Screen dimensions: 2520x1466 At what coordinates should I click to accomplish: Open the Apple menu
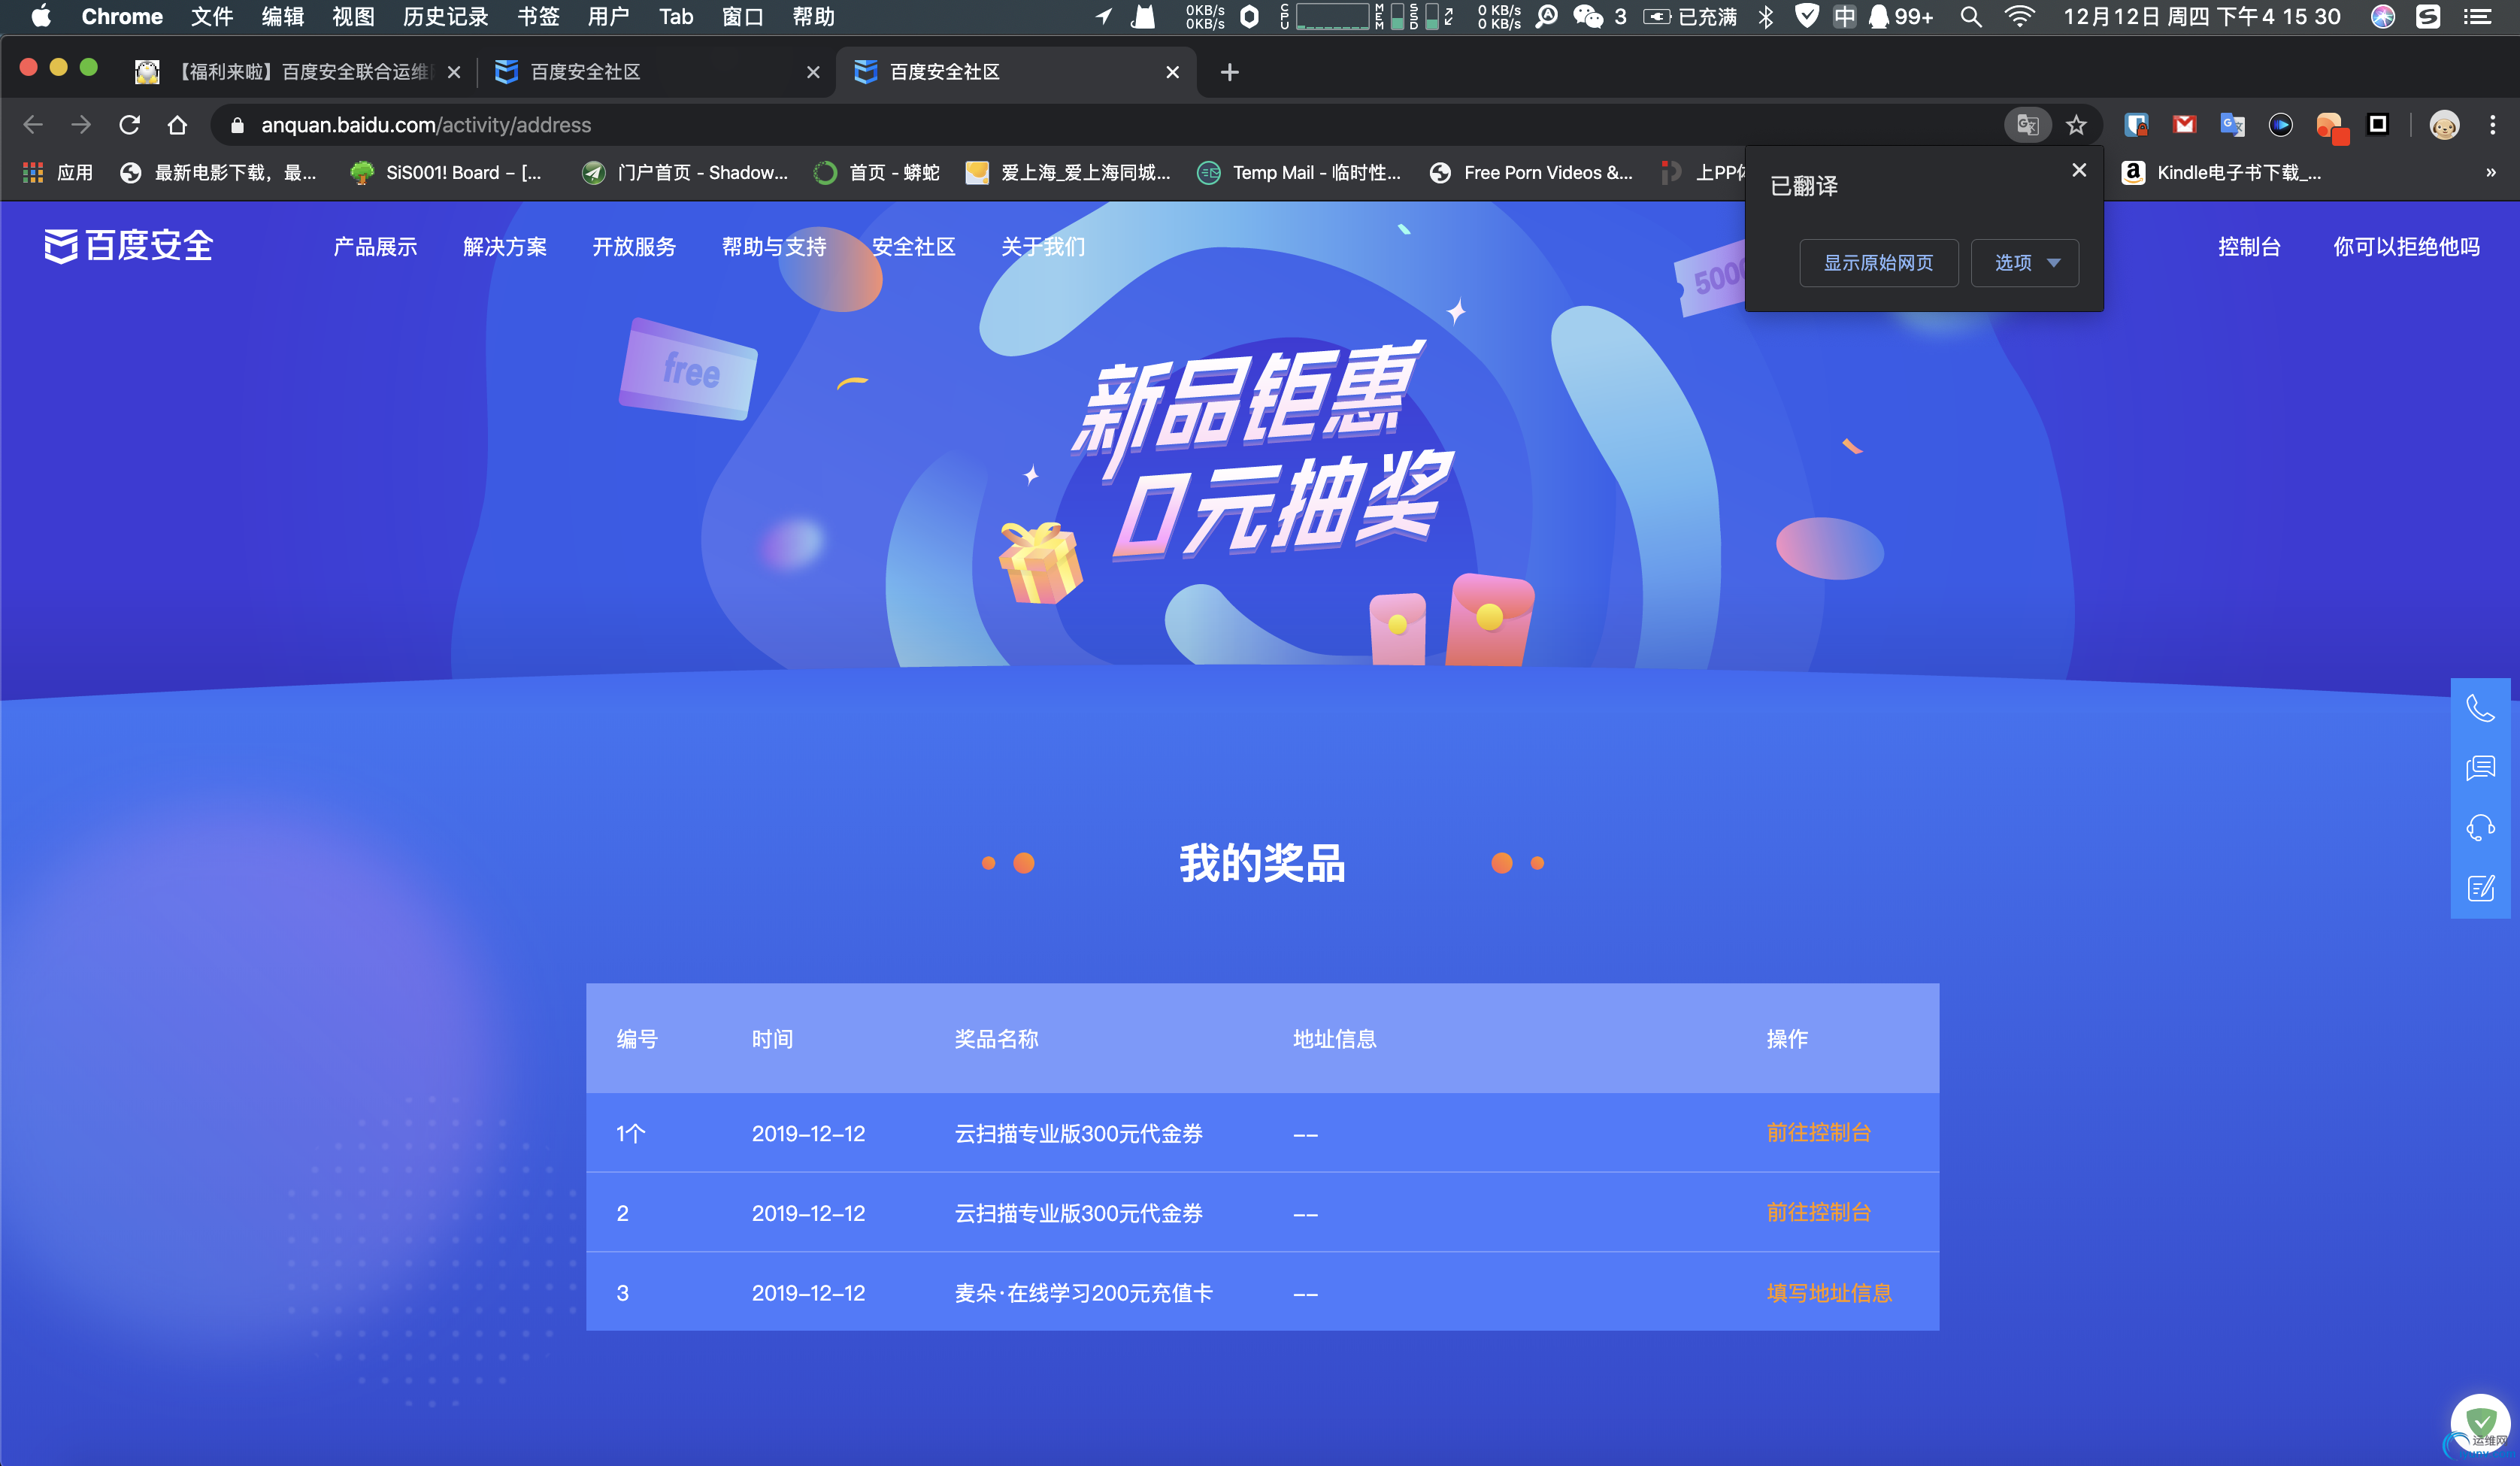coord(40,17)
